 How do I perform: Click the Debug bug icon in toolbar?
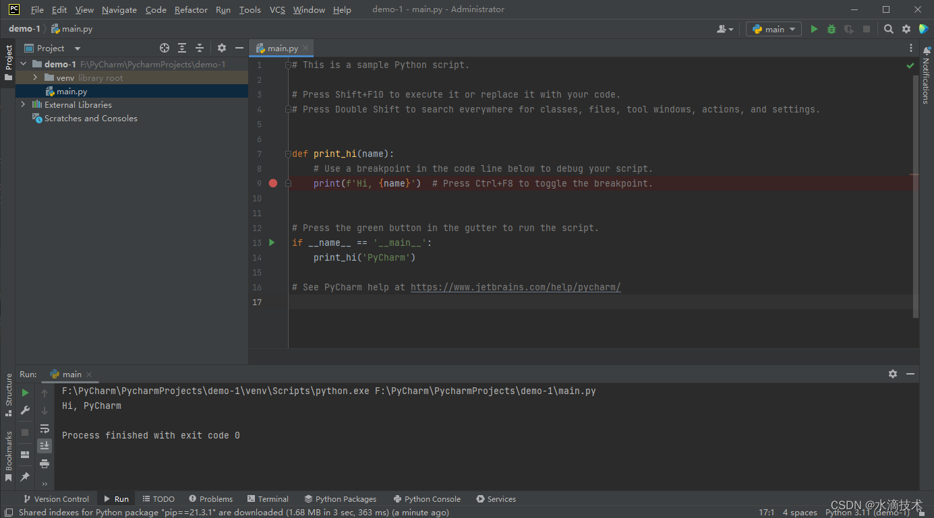coord(831,29)
